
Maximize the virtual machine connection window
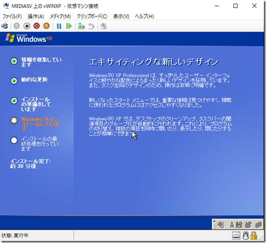point(235,6)
